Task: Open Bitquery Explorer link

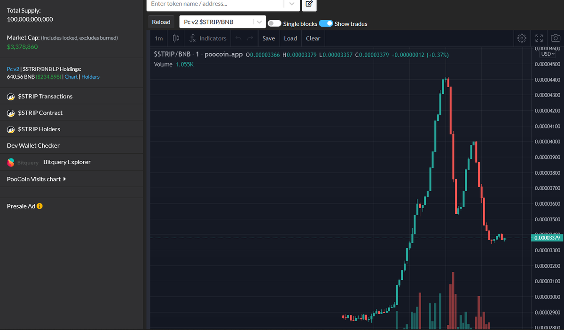Action: (x=67, y=162)
